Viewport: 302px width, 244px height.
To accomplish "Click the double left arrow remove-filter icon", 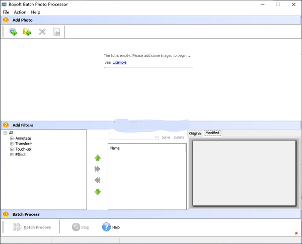I will pyautogui.click(x=98, y=180).
